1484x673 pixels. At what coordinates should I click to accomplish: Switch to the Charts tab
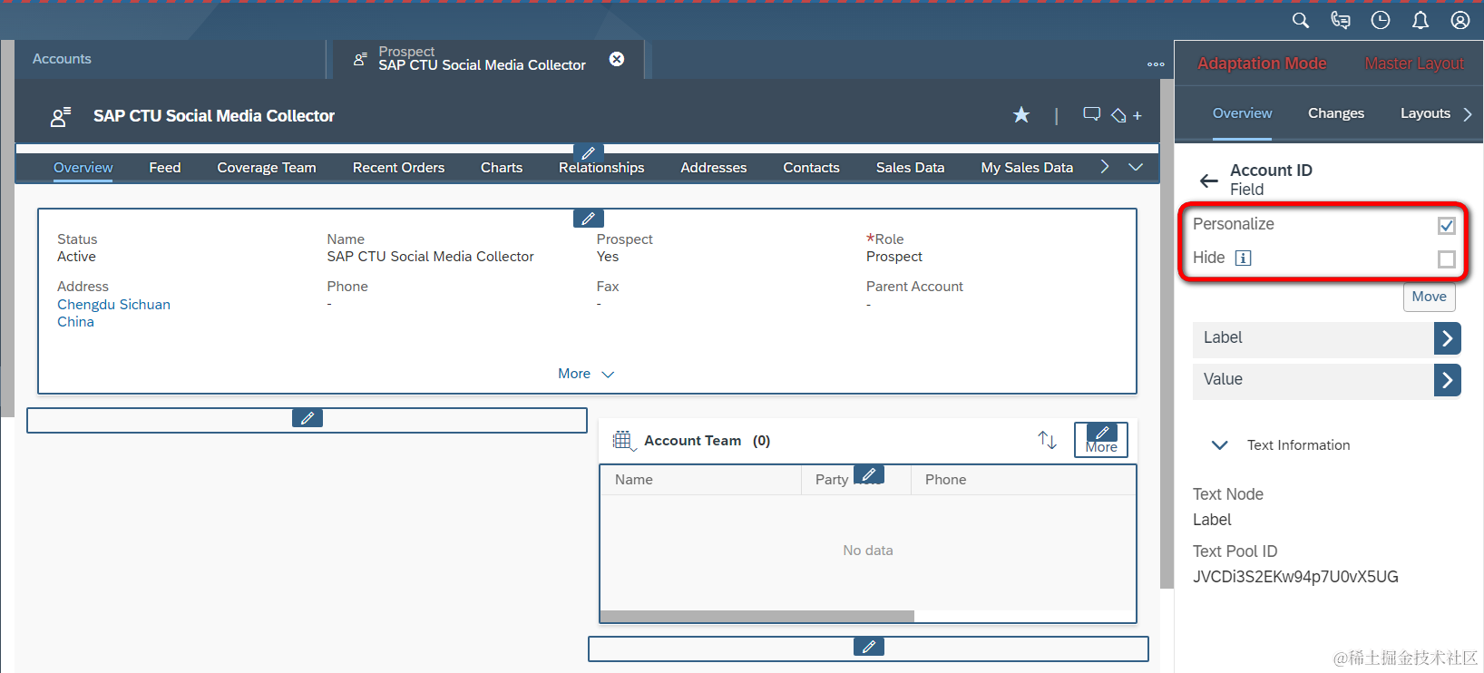pos(502,168)
